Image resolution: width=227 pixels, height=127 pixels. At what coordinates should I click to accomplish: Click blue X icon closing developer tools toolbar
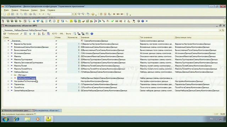[x=146, y=21]
